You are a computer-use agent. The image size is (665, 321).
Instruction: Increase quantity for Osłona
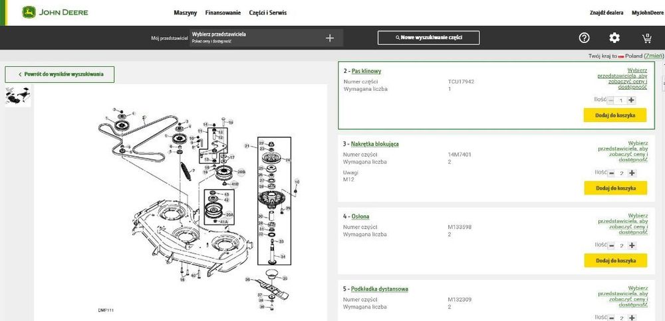(x=632, y=245)
